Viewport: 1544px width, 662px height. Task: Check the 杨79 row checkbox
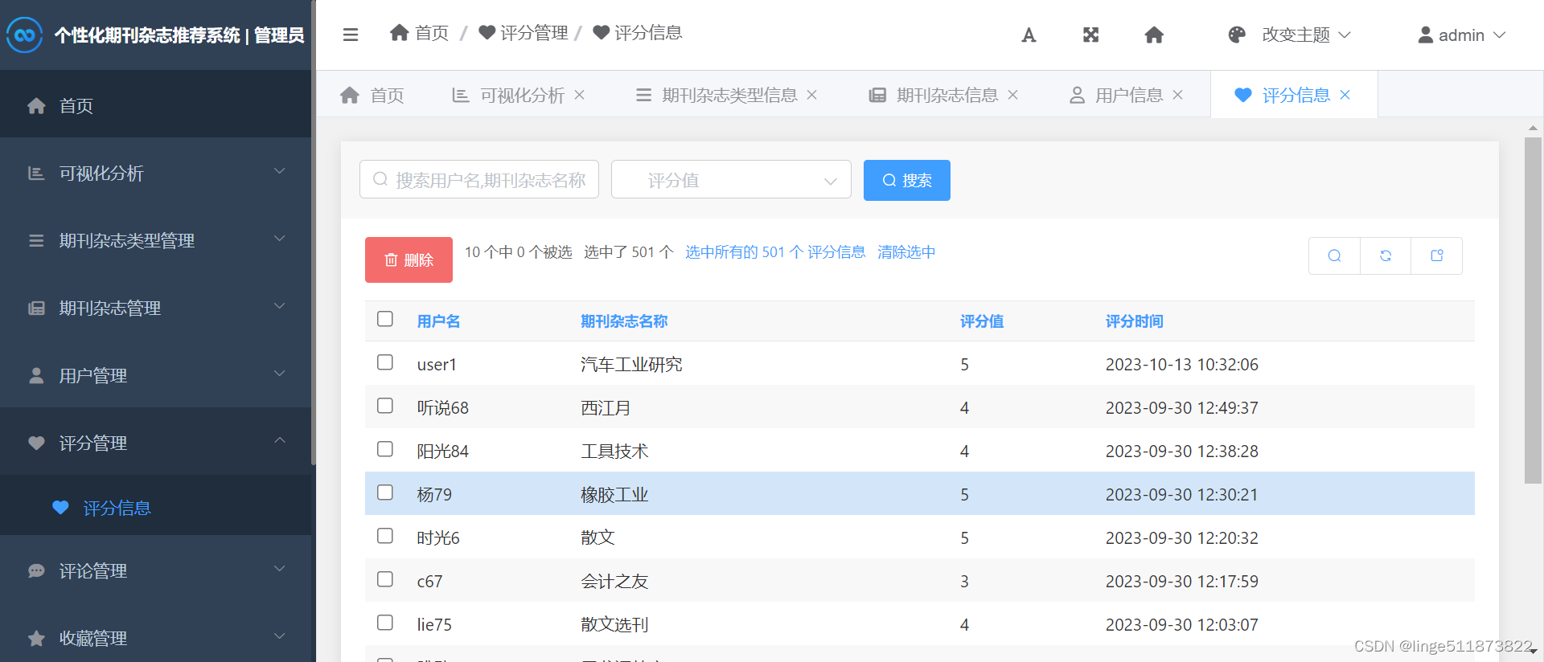click(385, 492)
